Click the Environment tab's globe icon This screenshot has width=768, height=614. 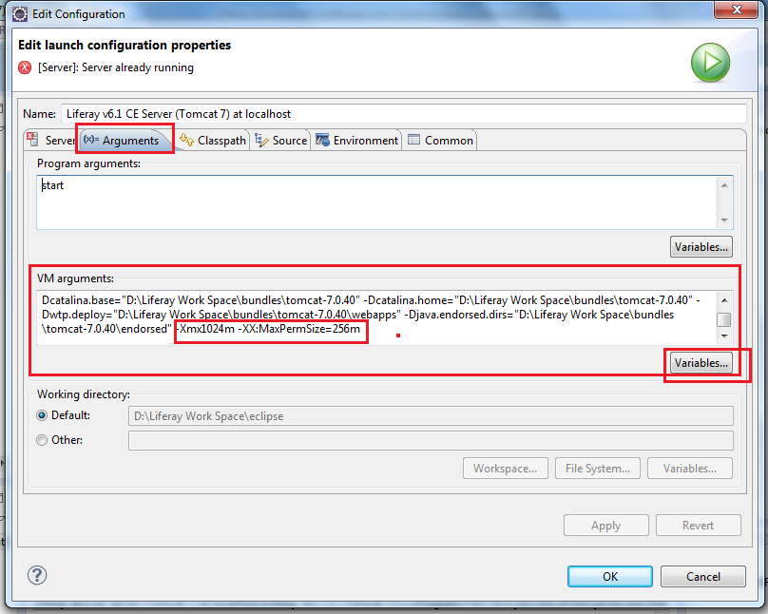(x=323, y=140)
